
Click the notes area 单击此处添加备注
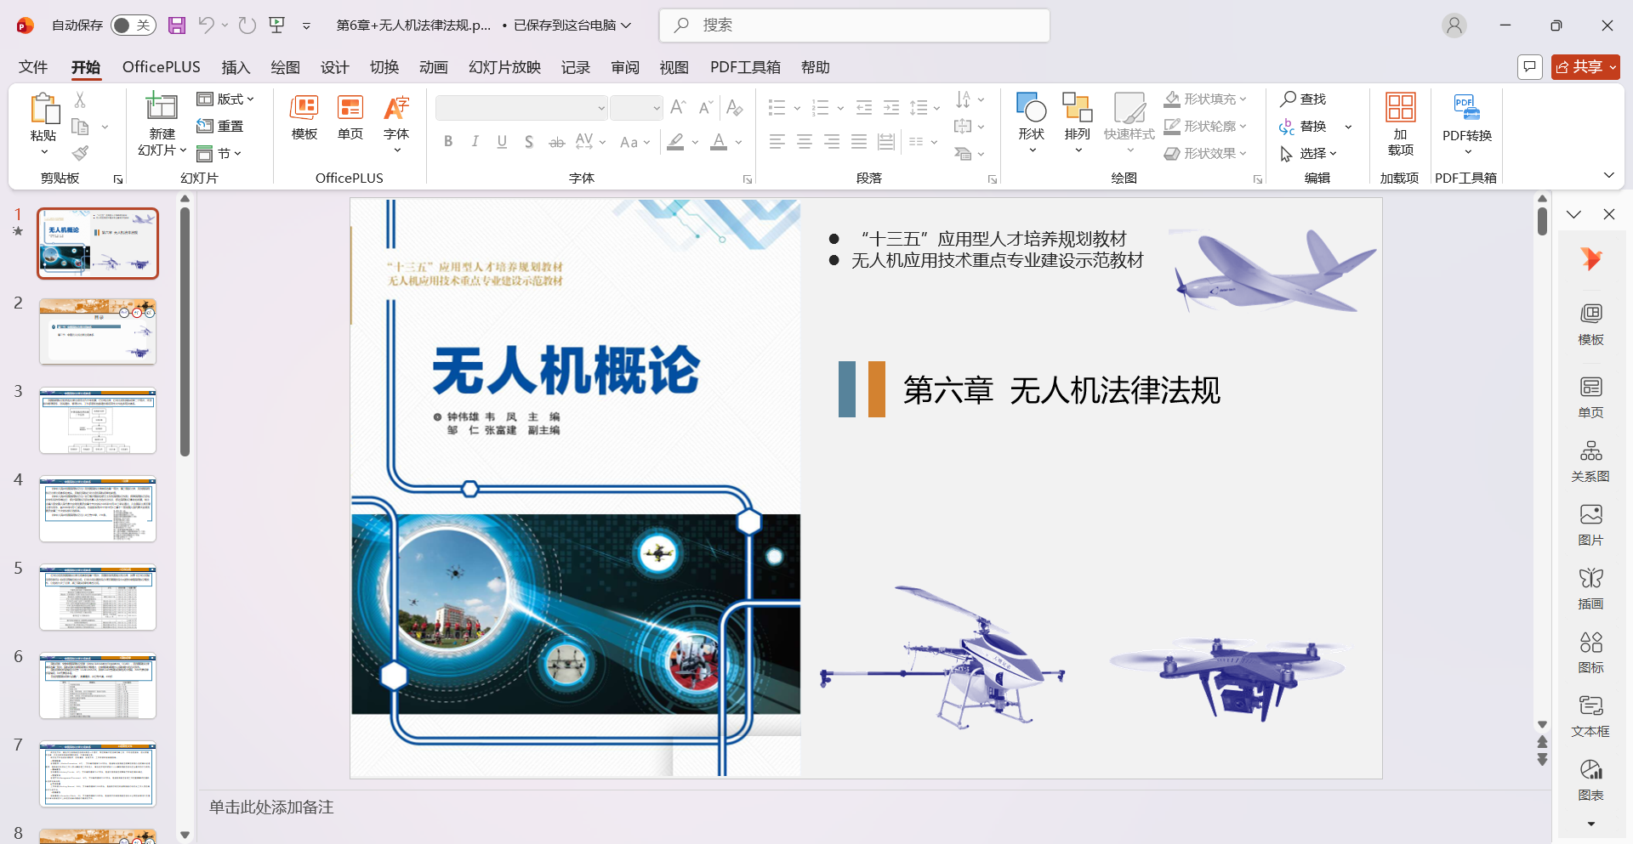271,807
